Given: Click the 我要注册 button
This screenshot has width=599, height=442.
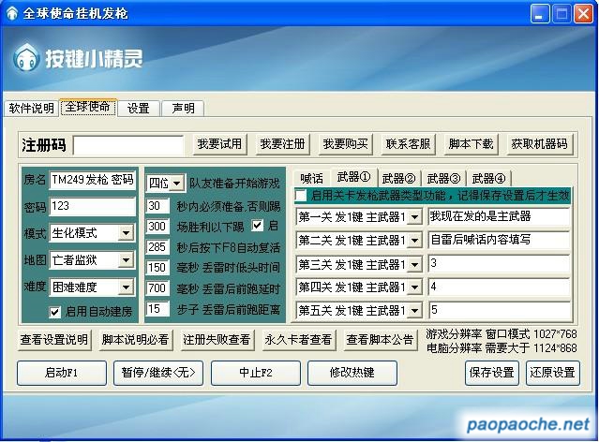Looking at the screenshot, I should point(282,144).
